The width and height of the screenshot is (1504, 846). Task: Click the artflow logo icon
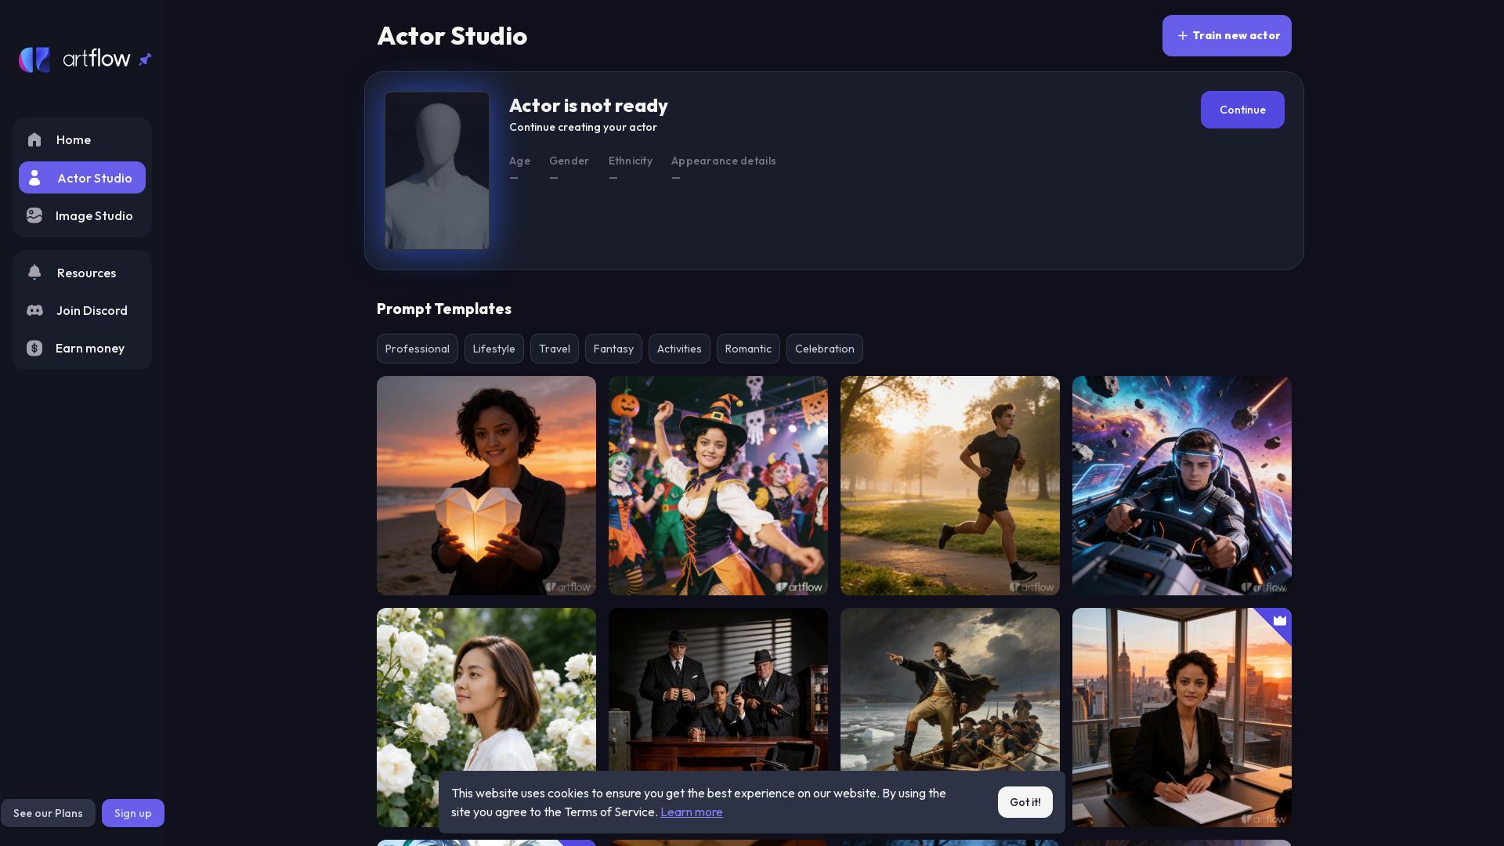(34, 60)
